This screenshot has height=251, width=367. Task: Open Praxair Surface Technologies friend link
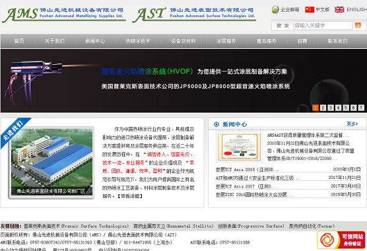point(76,226)
